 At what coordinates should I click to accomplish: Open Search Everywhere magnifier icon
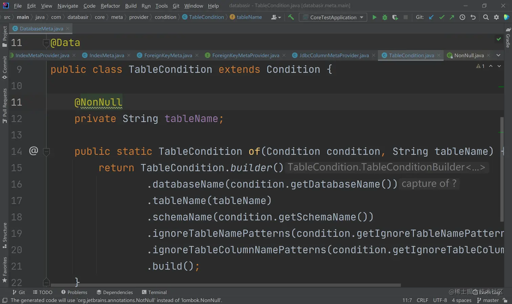pos(486,17)
